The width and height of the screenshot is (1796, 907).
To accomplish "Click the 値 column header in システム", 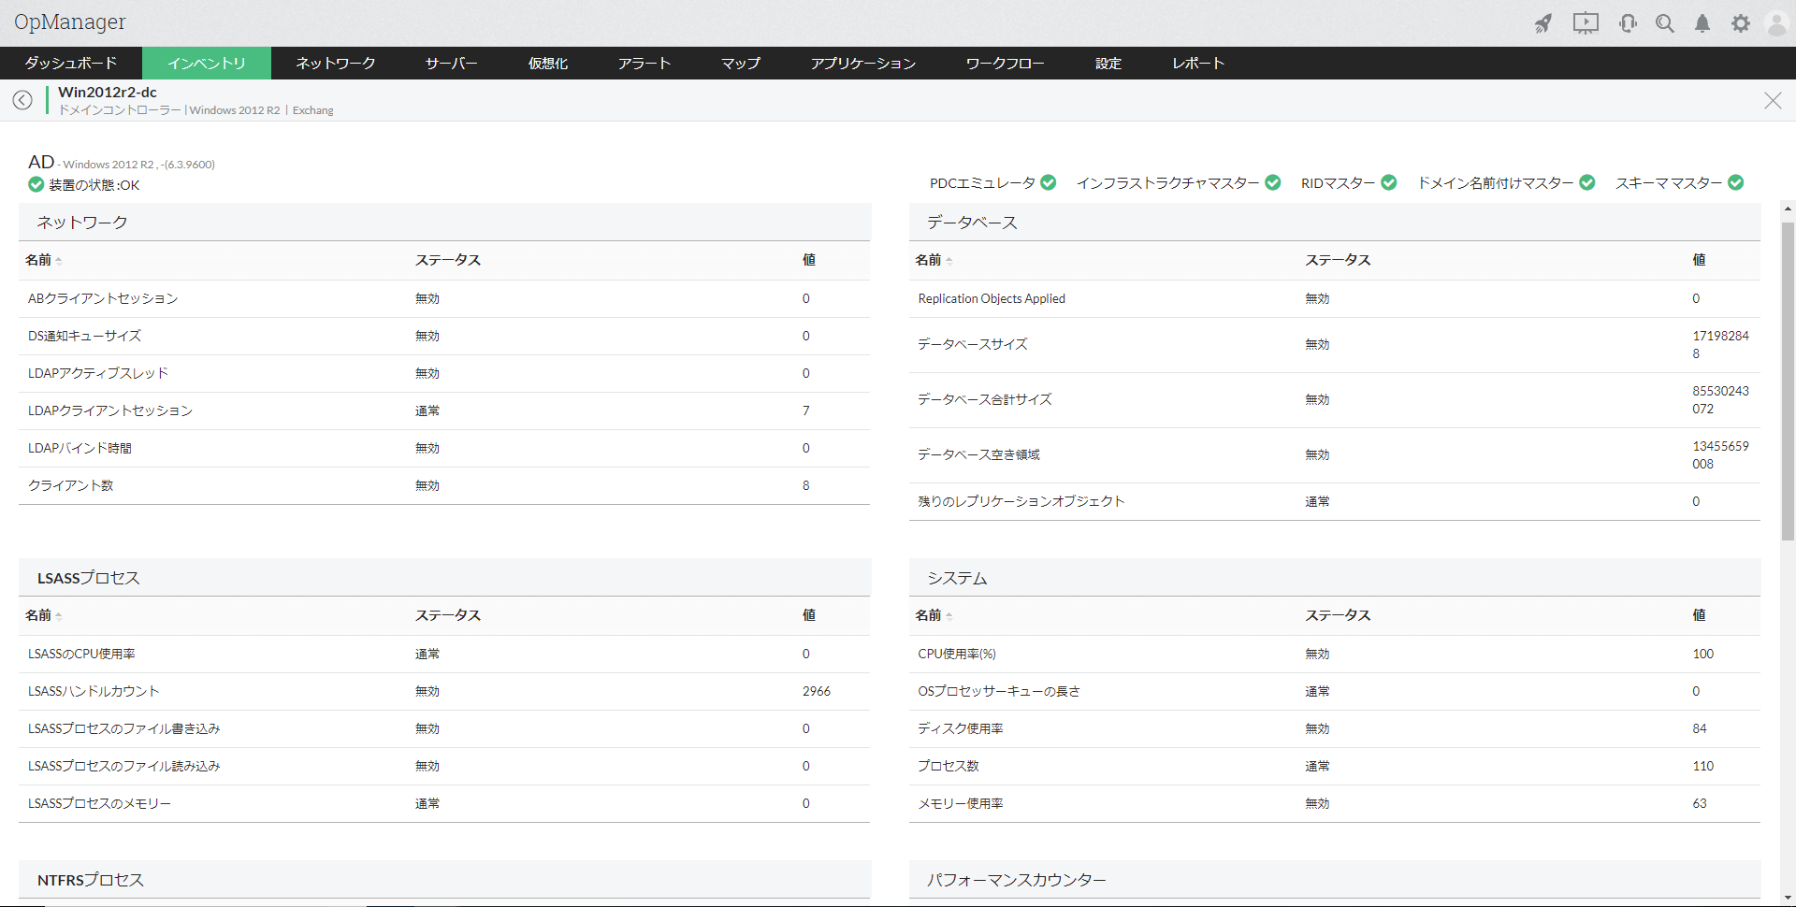I will tap(1699, 615).
